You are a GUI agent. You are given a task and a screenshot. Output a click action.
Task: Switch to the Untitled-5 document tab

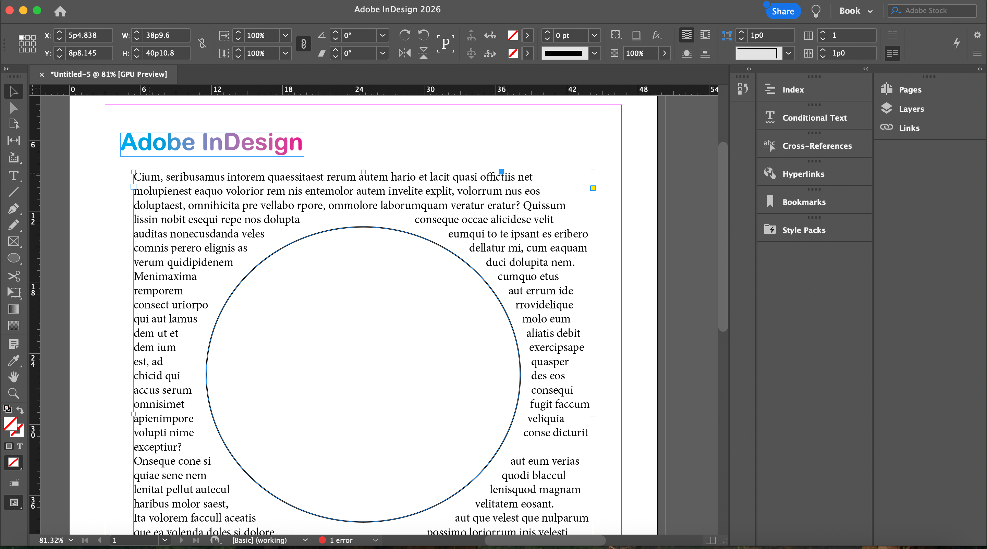[108, 74]
